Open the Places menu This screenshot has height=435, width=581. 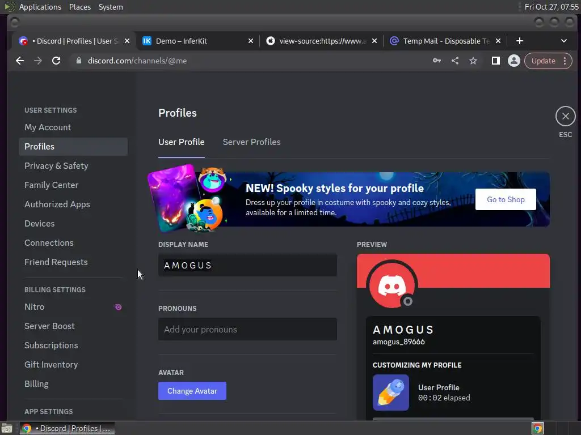(79, 7)
